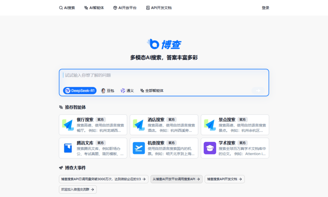Click the AI开放平台 cube icon in nav

pyautogui.click(x=115, y=8)
